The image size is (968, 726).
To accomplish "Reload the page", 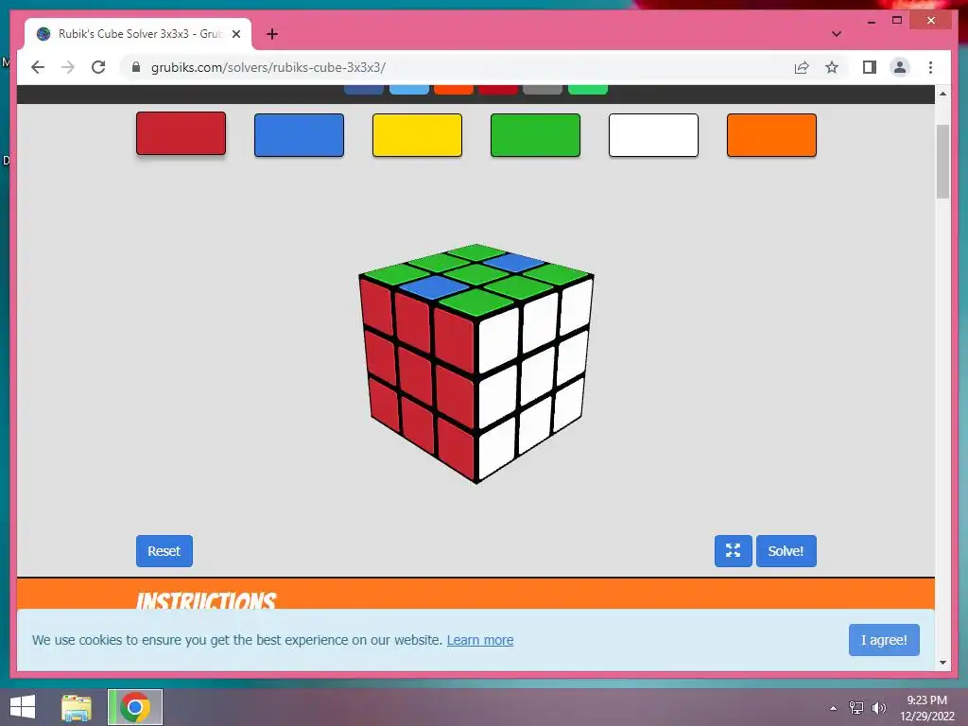I will (x=98, y=67).
